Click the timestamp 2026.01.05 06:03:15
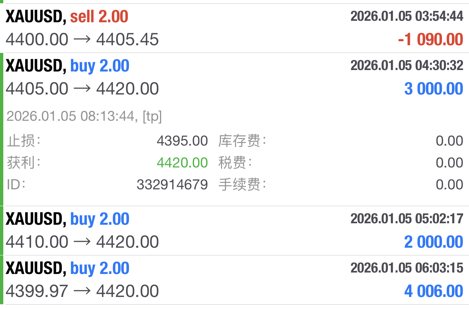Viewport: 469px width, 309px height. tap(407, 268)
